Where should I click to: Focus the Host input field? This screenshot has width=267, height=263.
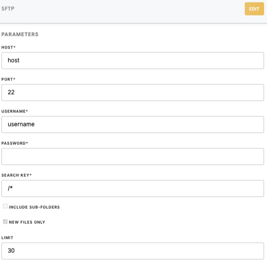pyautogui.click(x=133, y=61)
